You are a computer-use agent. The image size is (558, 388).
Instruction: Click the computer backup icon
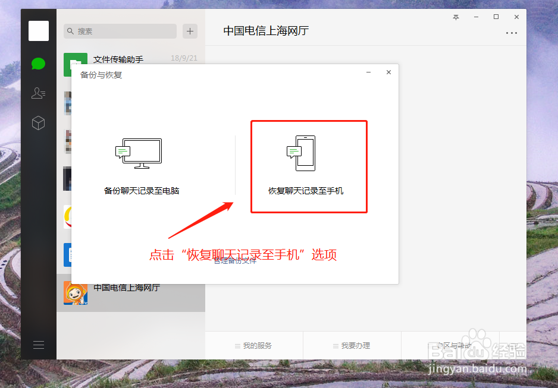(139, 153)
